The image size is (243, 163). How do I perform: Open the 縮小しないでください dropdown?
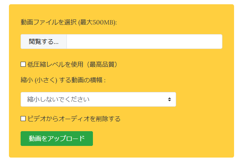(x=98, y=99)
